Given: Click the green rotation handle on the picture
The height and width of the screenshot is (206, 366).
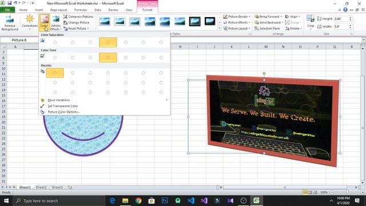Looking at the screenshot, I should (264, 74).
